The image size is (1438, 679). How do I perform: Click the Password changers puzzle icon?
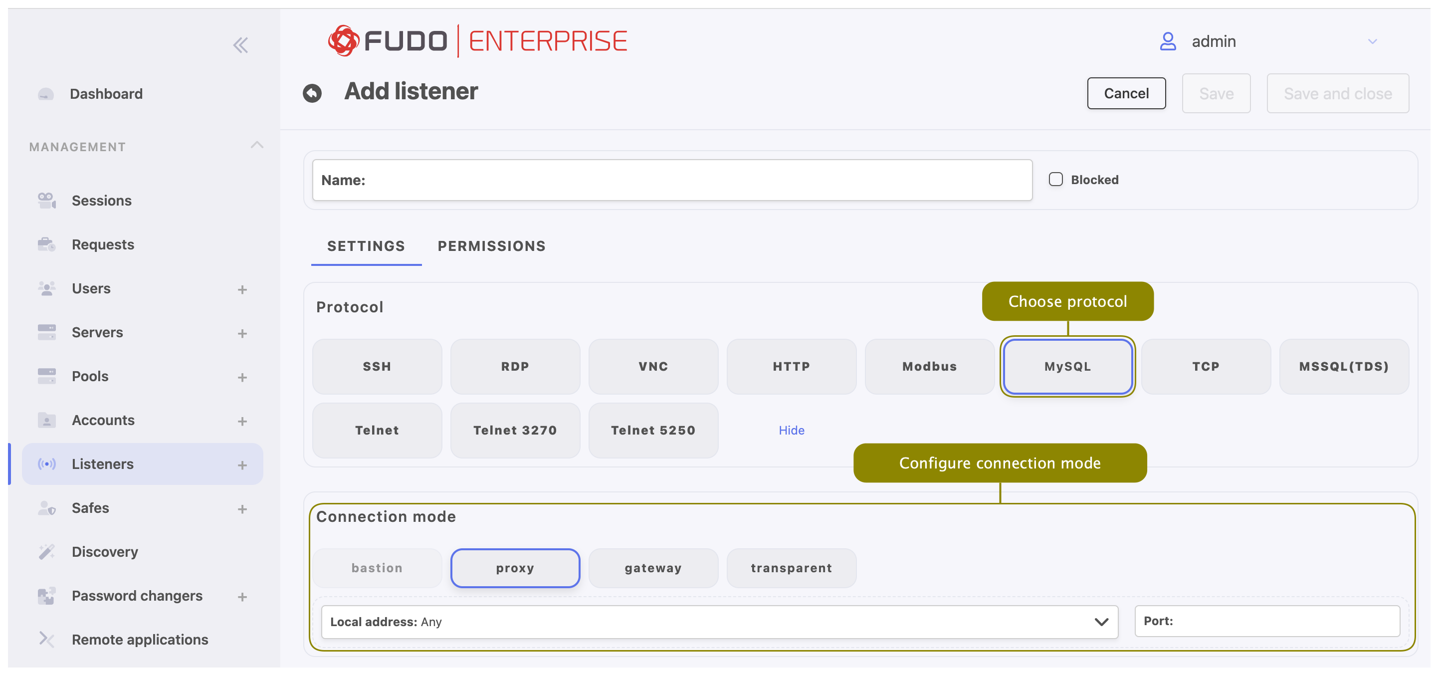coord(47,596)
